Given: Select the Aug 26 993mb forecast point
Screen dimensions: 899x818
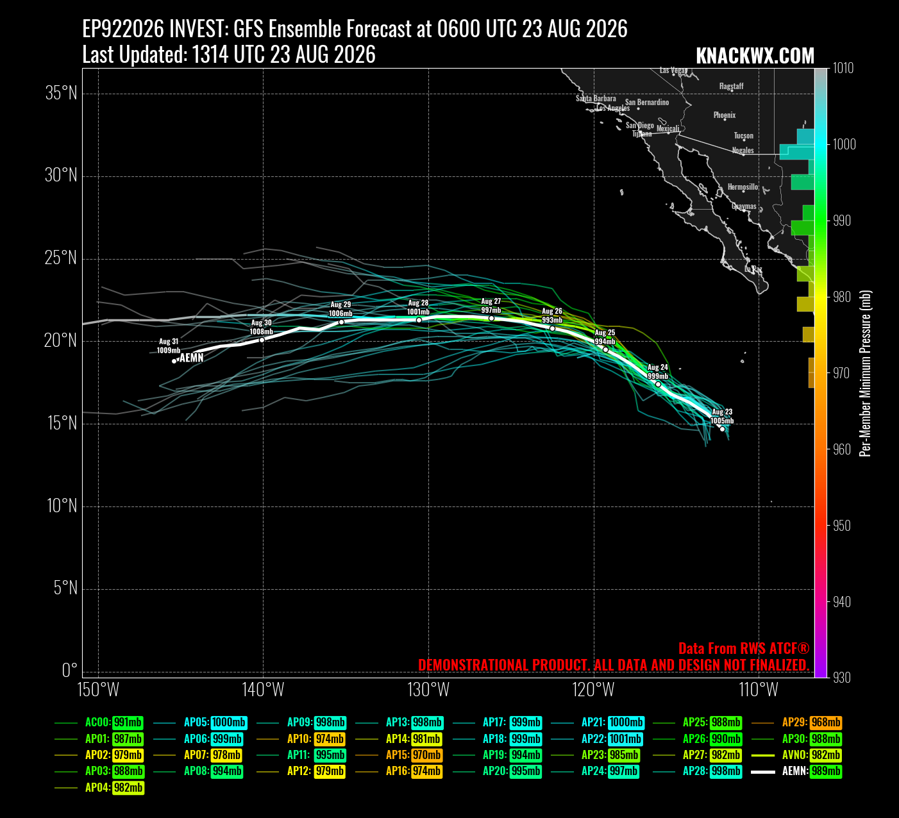Looking at the screenshot, I should point(552,328).
